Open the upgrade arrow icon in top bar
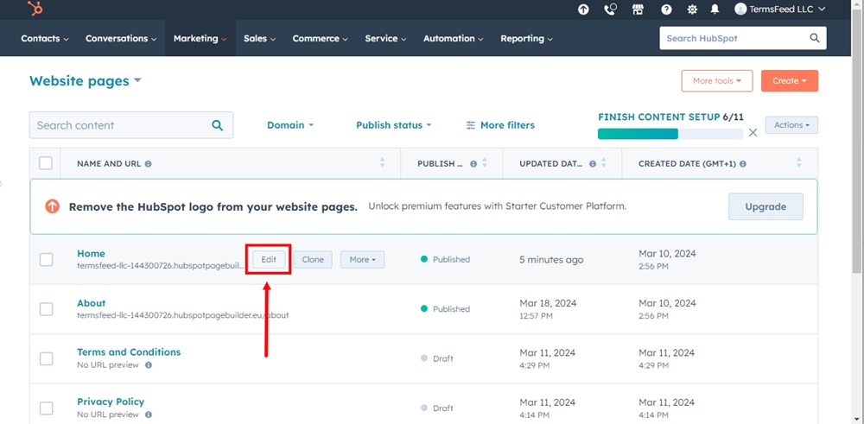Screen dimensions: 864x424 pos(583,9)
